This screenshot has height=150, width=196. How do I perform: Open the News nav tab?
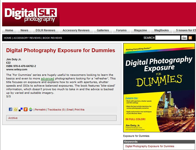[24, 30]
